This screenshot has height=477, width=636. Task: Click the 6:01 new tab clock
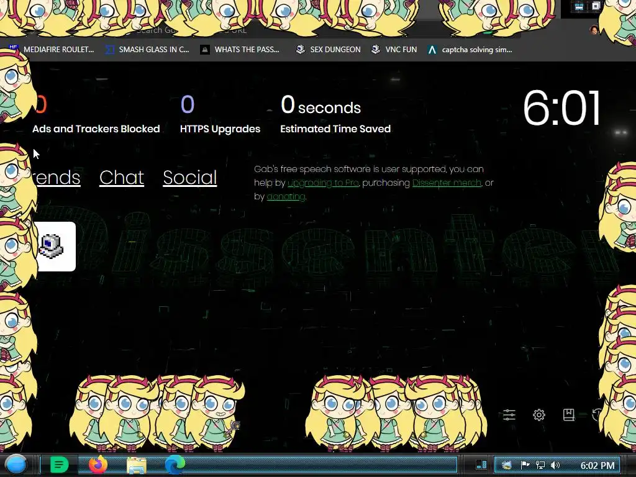(561, 108)
